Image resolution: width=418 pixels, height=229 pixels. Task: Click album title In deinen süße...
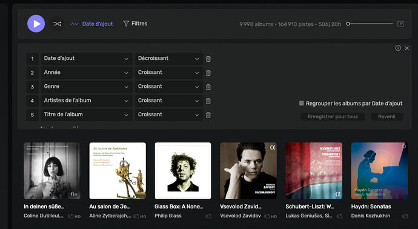point(44,207)
